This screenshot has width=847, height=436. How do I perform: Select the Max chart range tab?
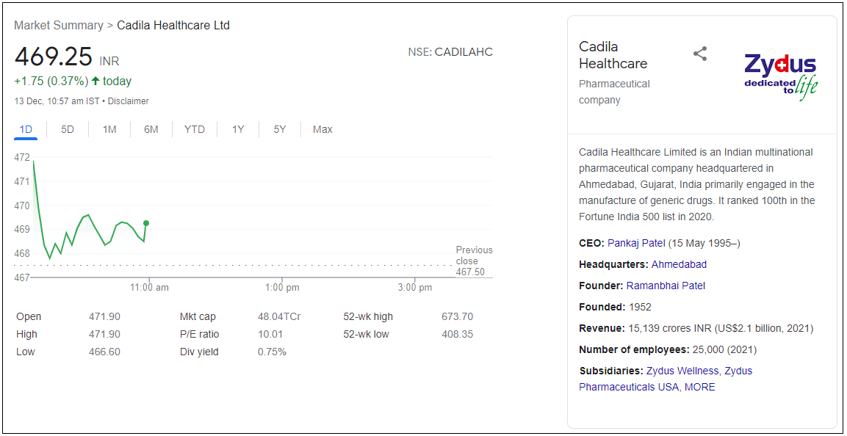pyautogui.click(x=322, y=129)
